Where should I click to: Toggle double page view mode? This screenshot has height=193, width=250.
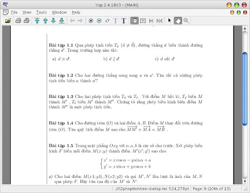click(x=143, y=21)
